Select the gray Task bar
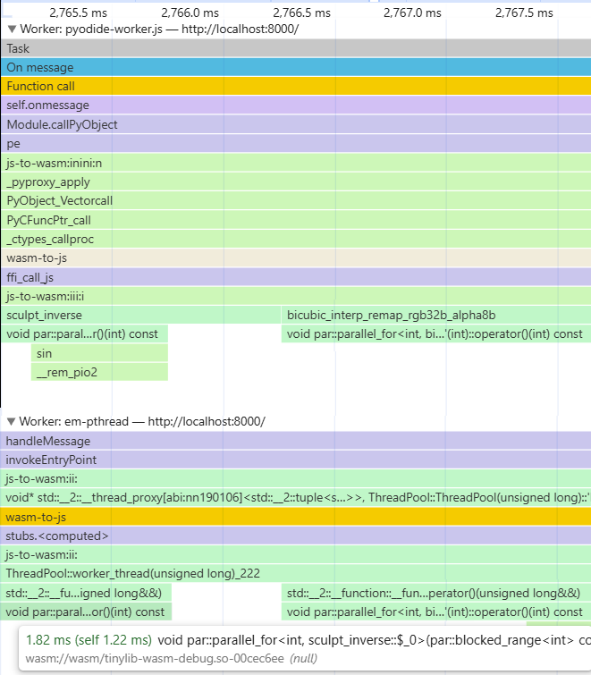 click(x=295, y=48)
